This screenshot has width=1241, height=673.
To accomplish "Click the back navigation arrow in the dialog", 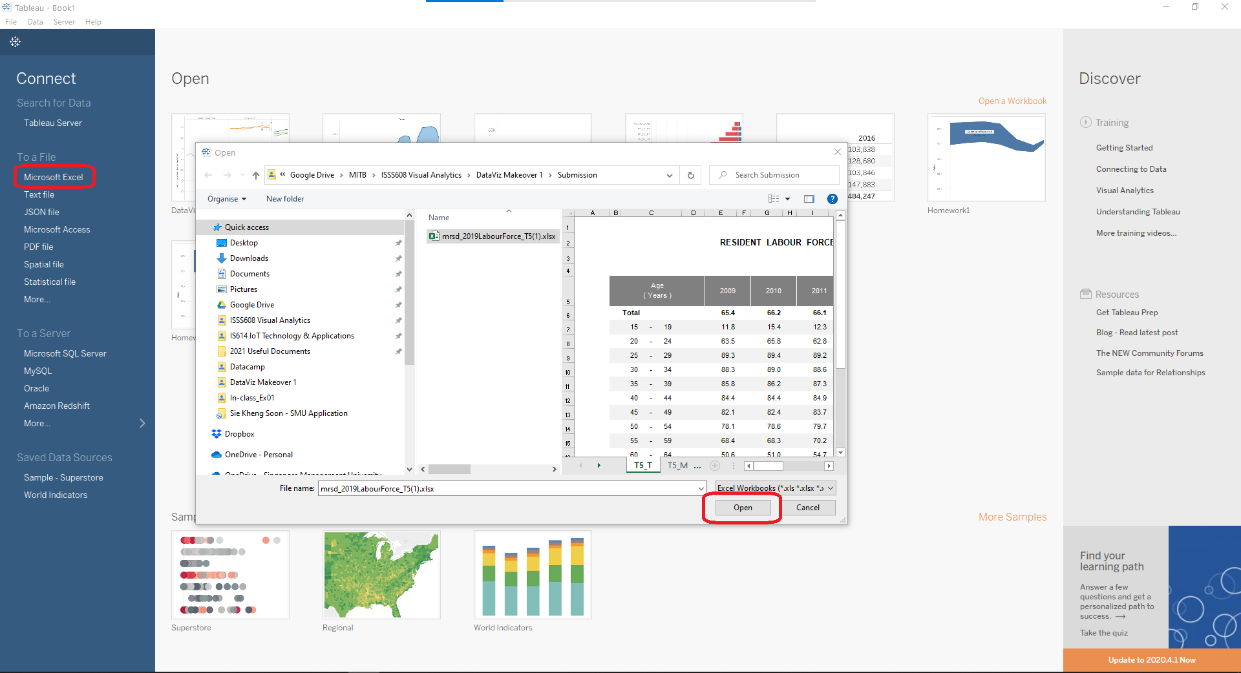I will pos(208,175).
